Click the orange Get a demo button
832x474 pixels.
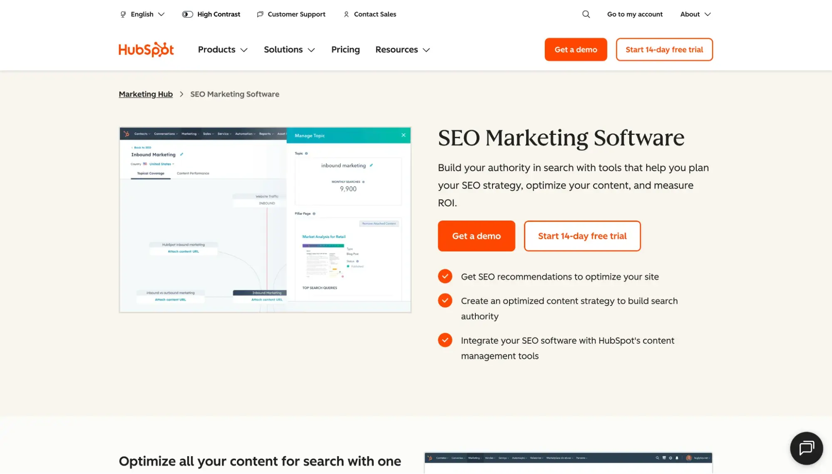[476, 236]
